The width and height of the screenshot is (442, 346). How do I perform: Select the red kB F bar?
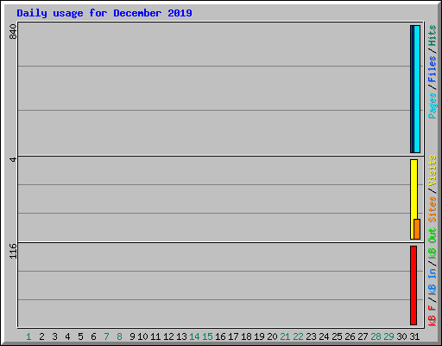(x=414, y=285)
